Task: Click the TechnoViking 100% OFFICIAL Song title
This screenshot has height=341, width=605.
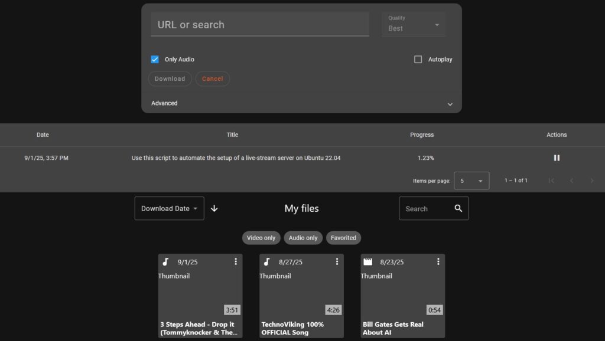Action: coord(292,328)
